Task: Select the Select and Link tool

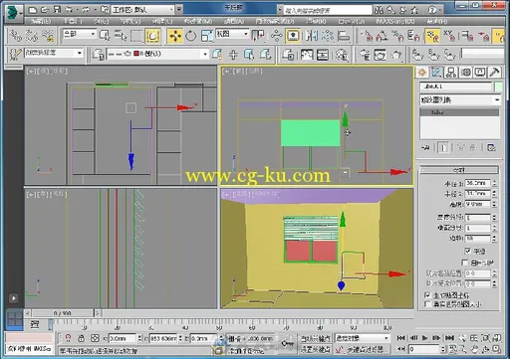Action: point(15,36)
